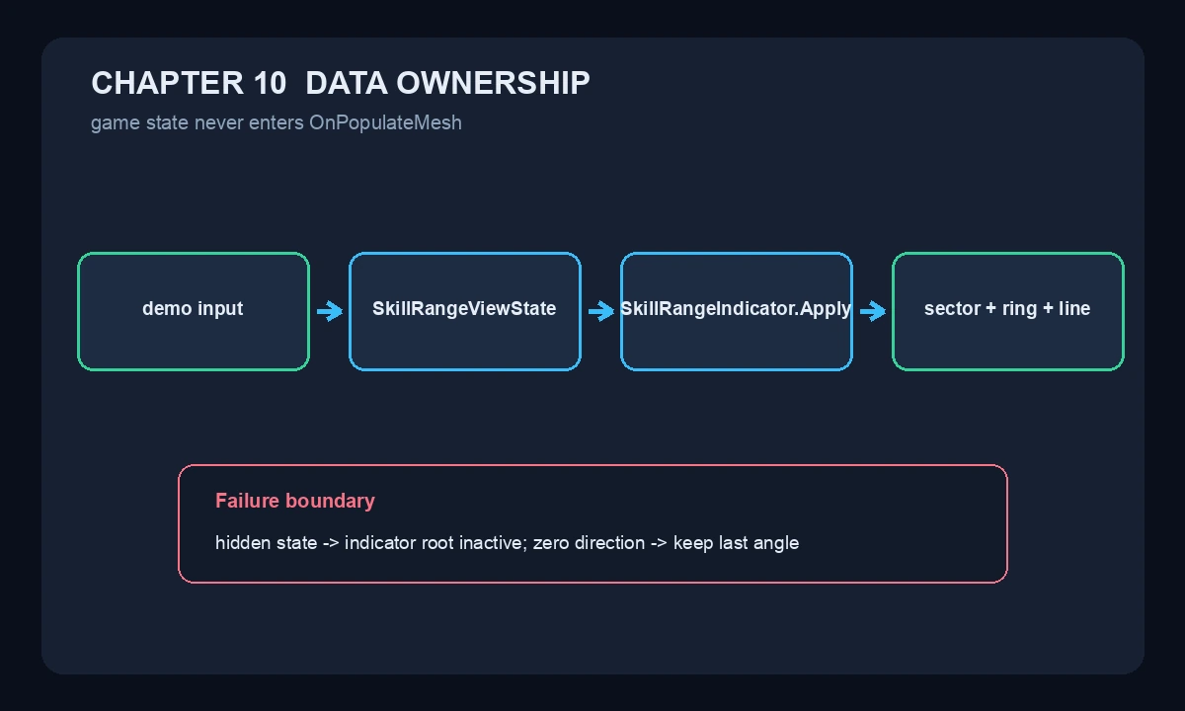Screen dimensions: 1185x711
Task: Click the 'ring' word in last box
Action: tap(1019, 309)
